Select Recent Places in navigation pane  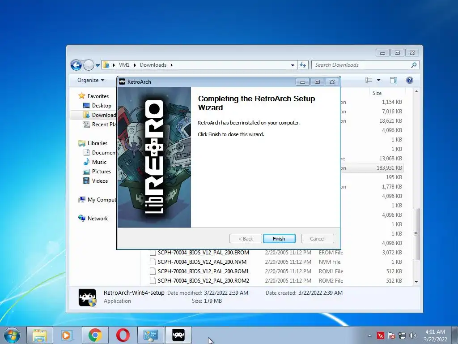tap(99, 125)
